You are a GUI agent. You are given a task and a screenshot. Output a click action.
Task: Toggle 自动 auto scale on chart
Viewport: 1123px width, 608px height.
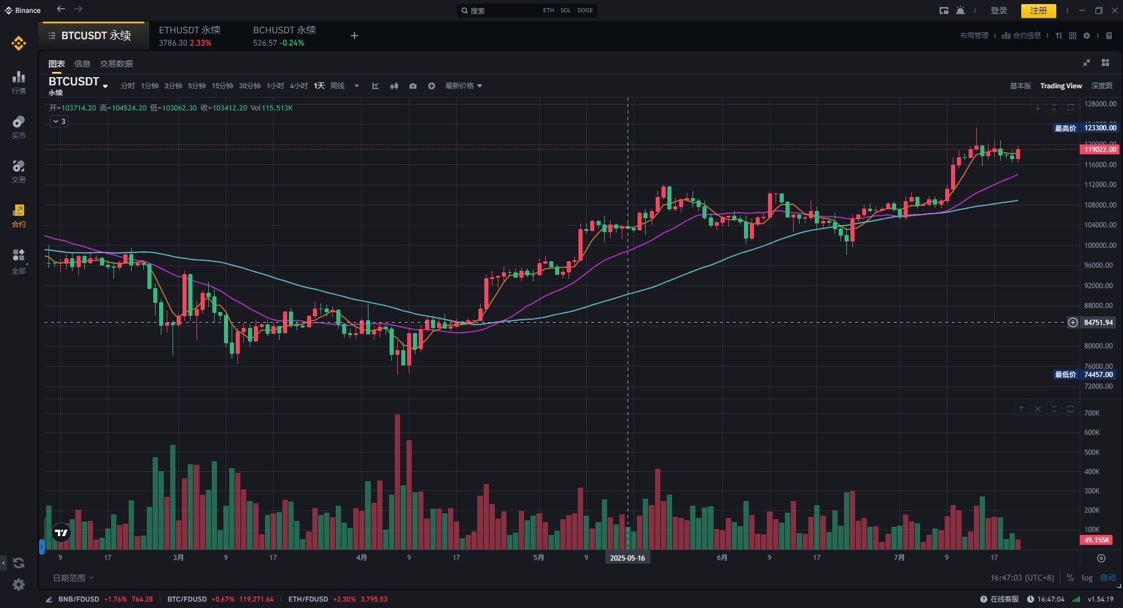click(x=1108, y=578)
